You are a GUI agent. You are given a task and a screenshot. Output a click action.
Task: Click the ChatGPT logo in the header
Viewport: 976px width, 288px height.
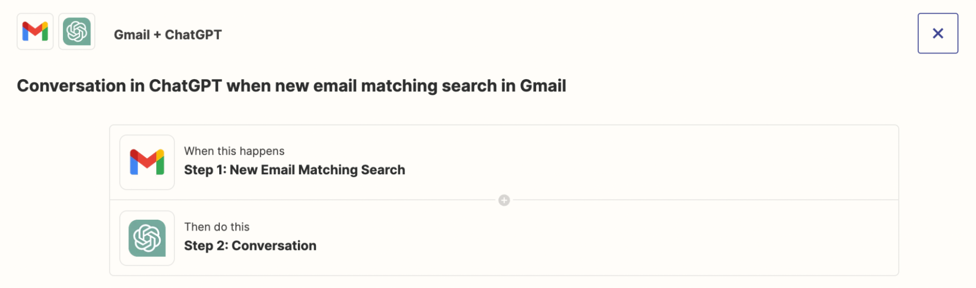[x=77, y=32]
